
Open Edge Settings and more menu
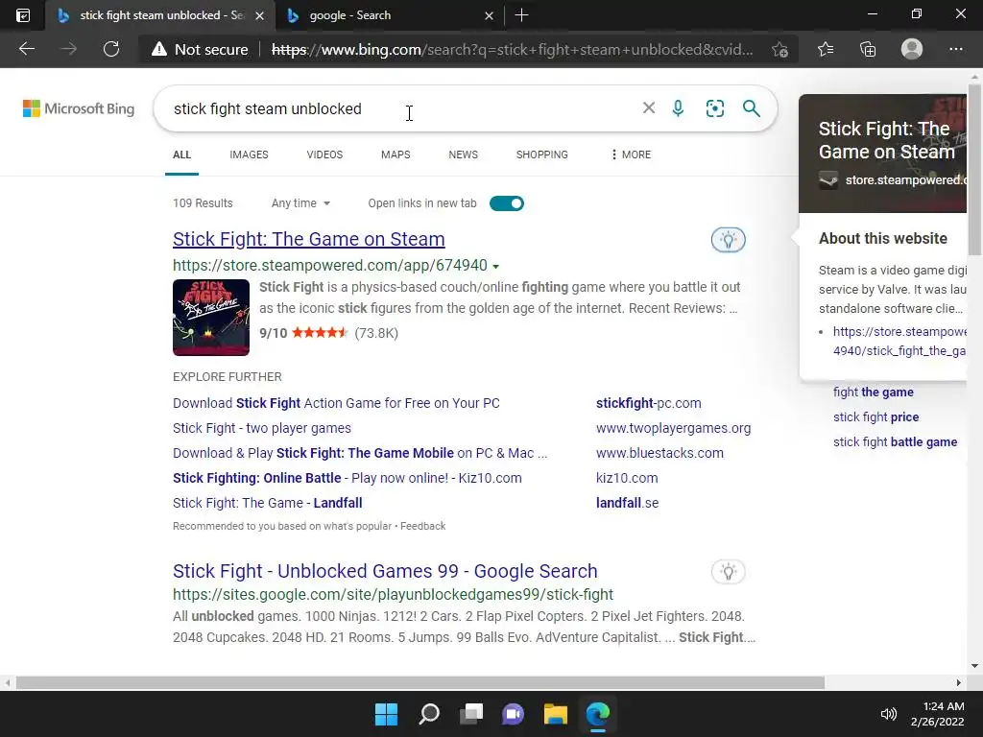point(955,49)
